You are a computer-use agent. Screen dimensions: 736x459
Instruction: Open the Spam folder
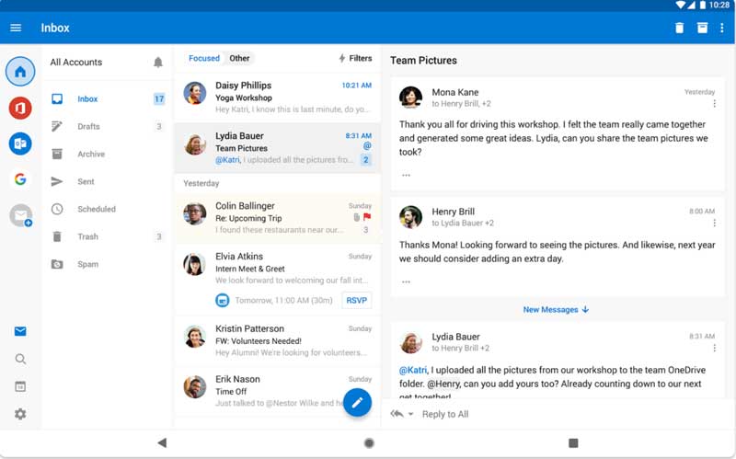[x=108, y=264]
